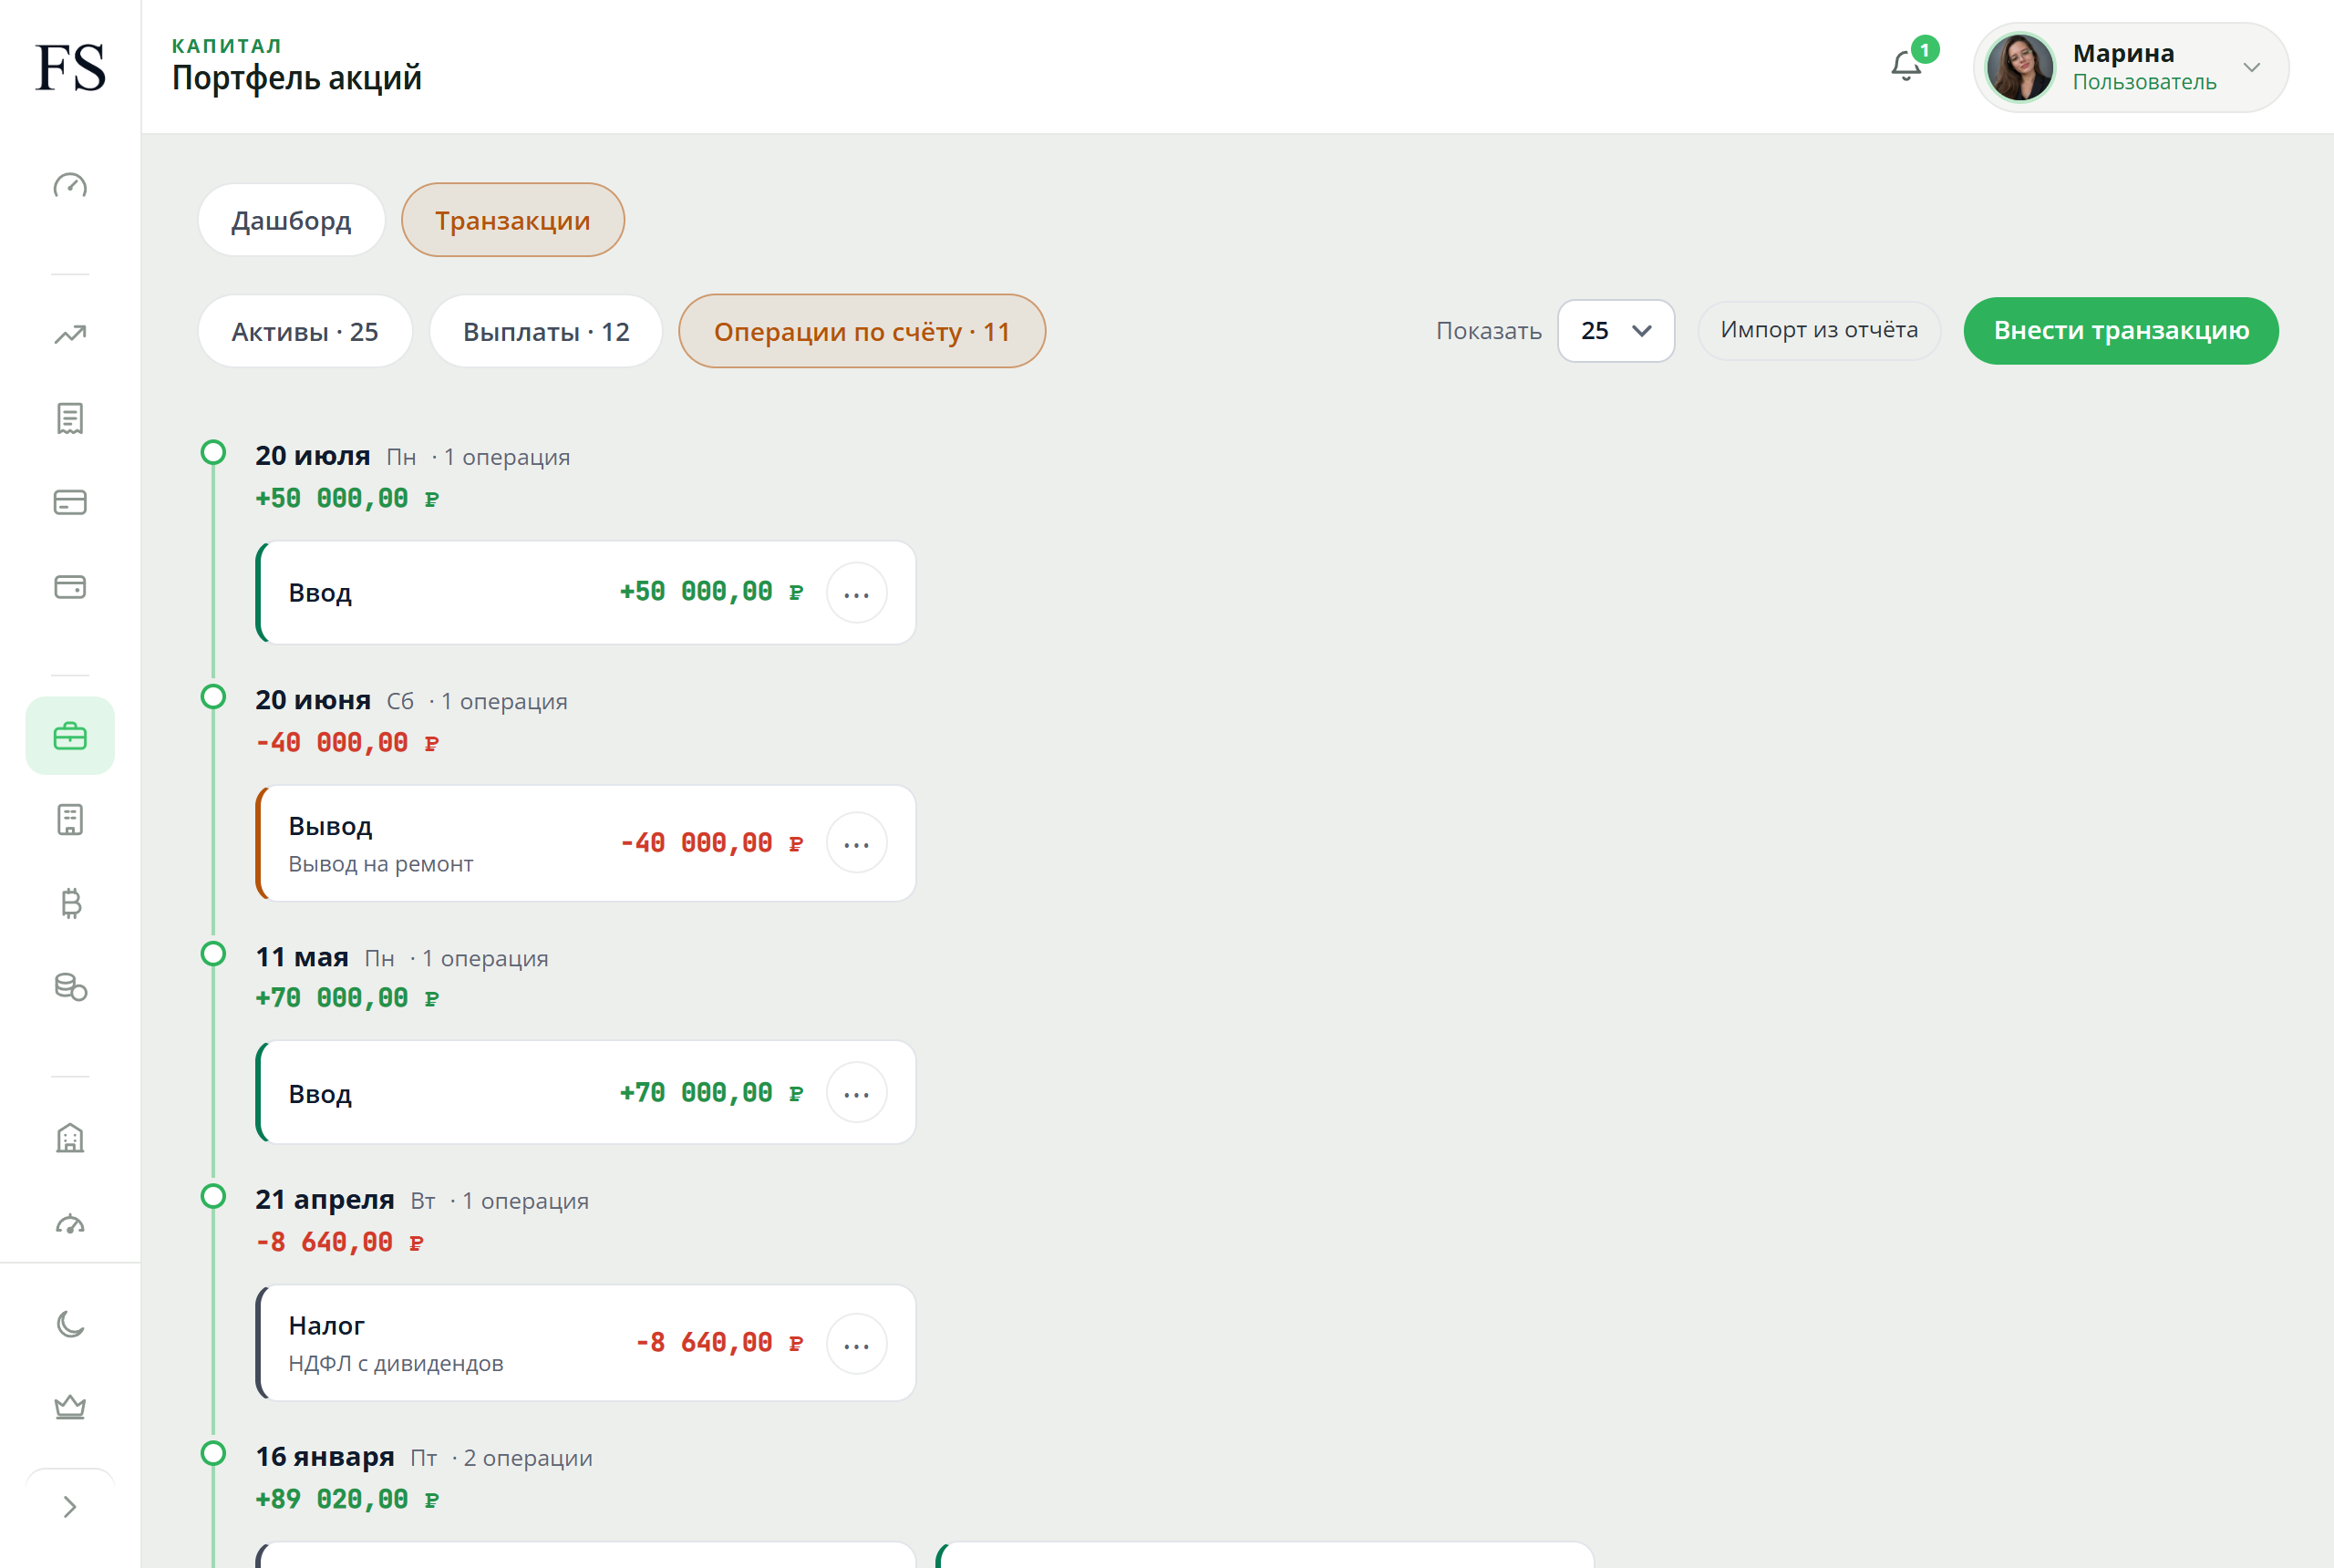Click Внести транзакцию button
Screen dimensions: 2334x1568
2121,331
